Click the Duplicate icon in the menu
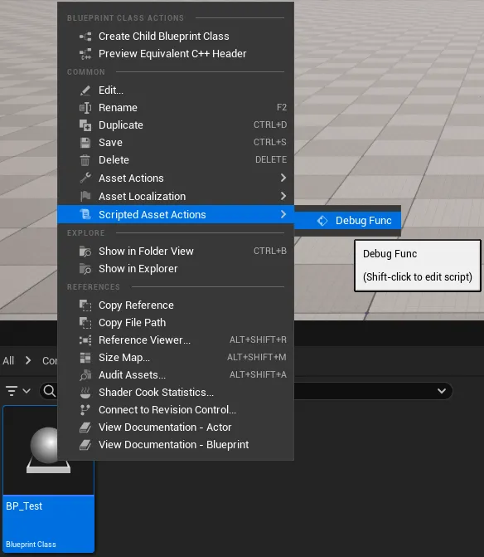 [x=85, y=125]
